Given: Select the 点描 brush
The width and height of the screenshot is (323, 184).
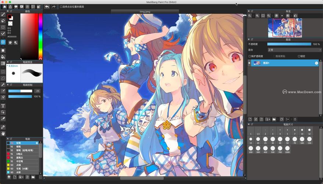Looking at the screenshot, I should coord(23,165).
